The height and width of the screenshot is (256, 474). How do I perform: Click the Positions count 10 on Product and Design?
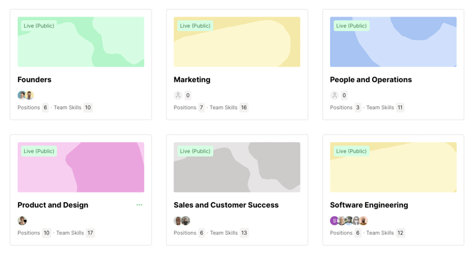(46, 233)
